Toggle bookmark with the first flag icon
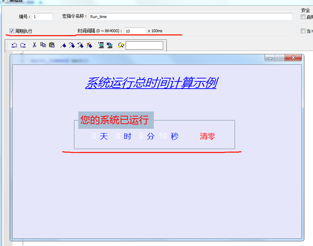313x246 pixels. click(x=63, y=45)
